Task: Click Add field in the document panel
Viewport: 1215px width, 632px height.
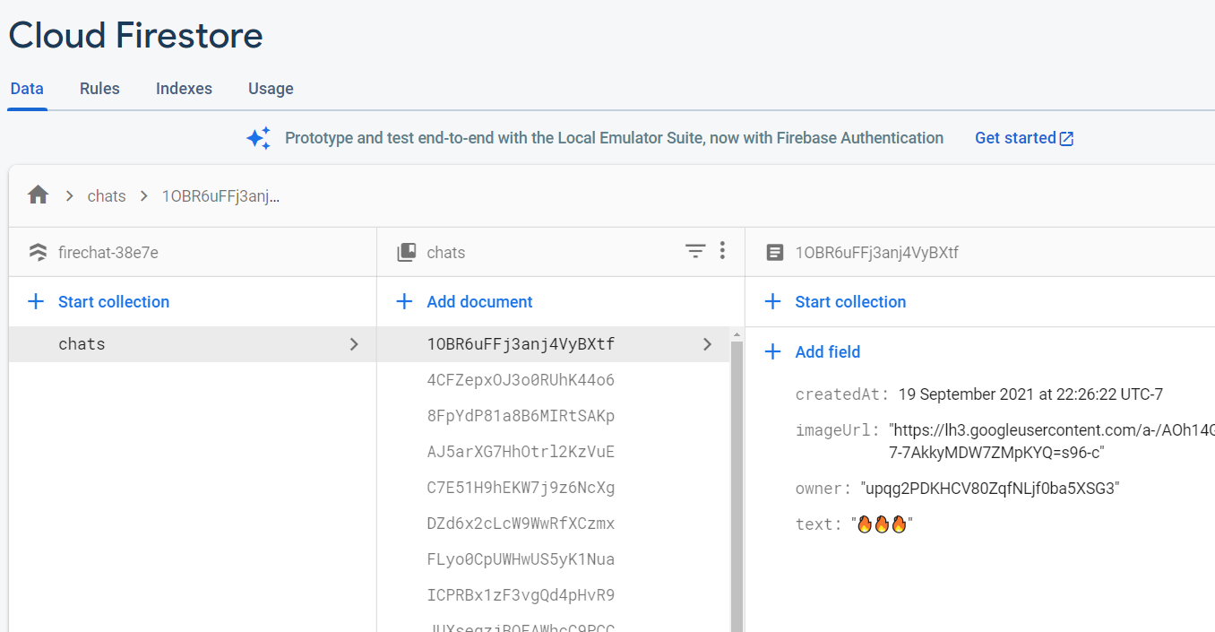Action: [x=828, y=351]
